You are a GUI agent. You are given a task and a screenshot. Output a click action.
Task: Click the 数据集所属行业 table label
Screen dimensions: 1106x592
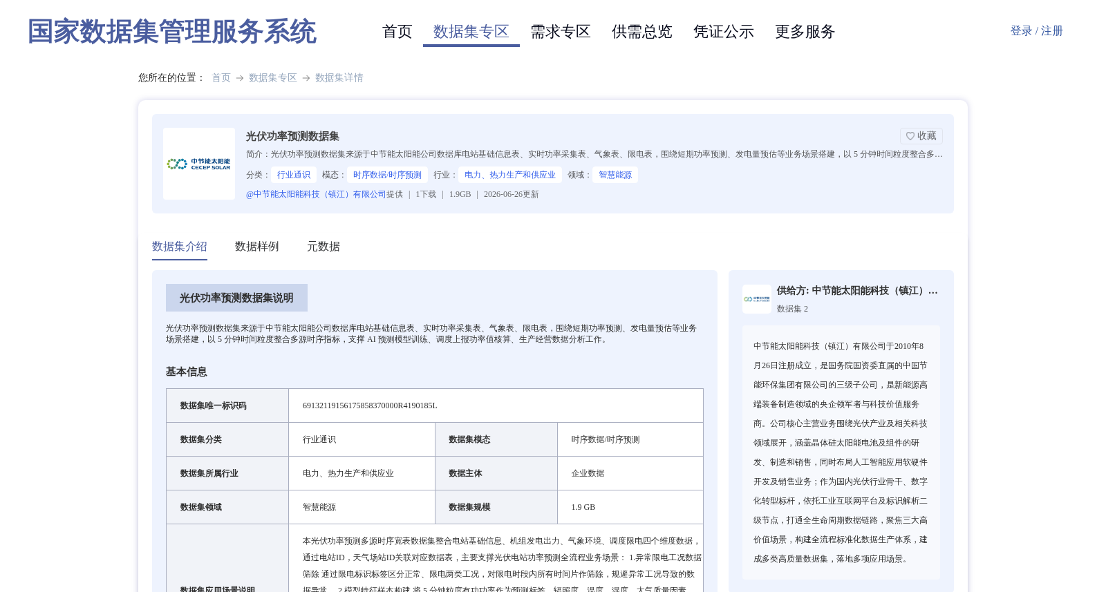(x=209, y=473)
